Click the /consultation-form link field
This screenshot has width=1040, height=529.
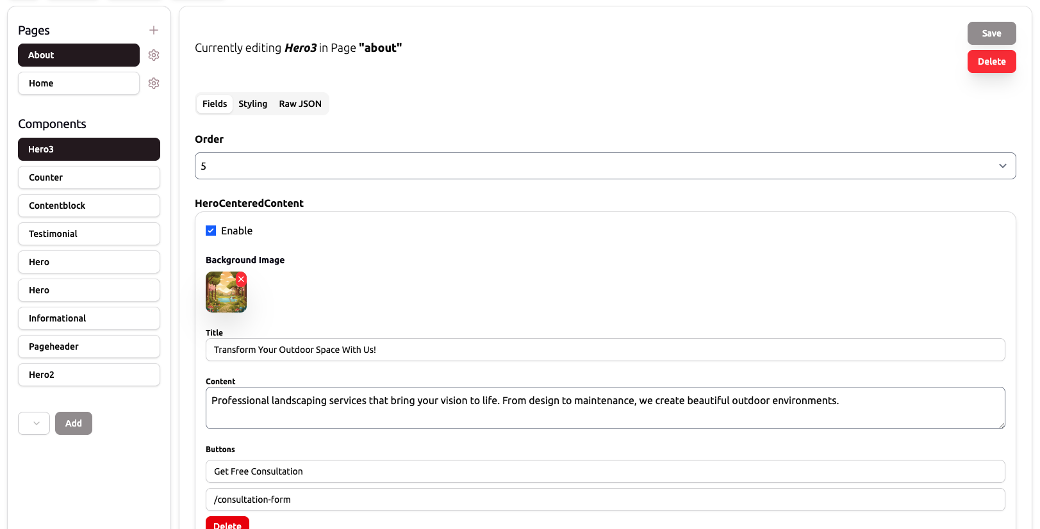click(605, 500)
